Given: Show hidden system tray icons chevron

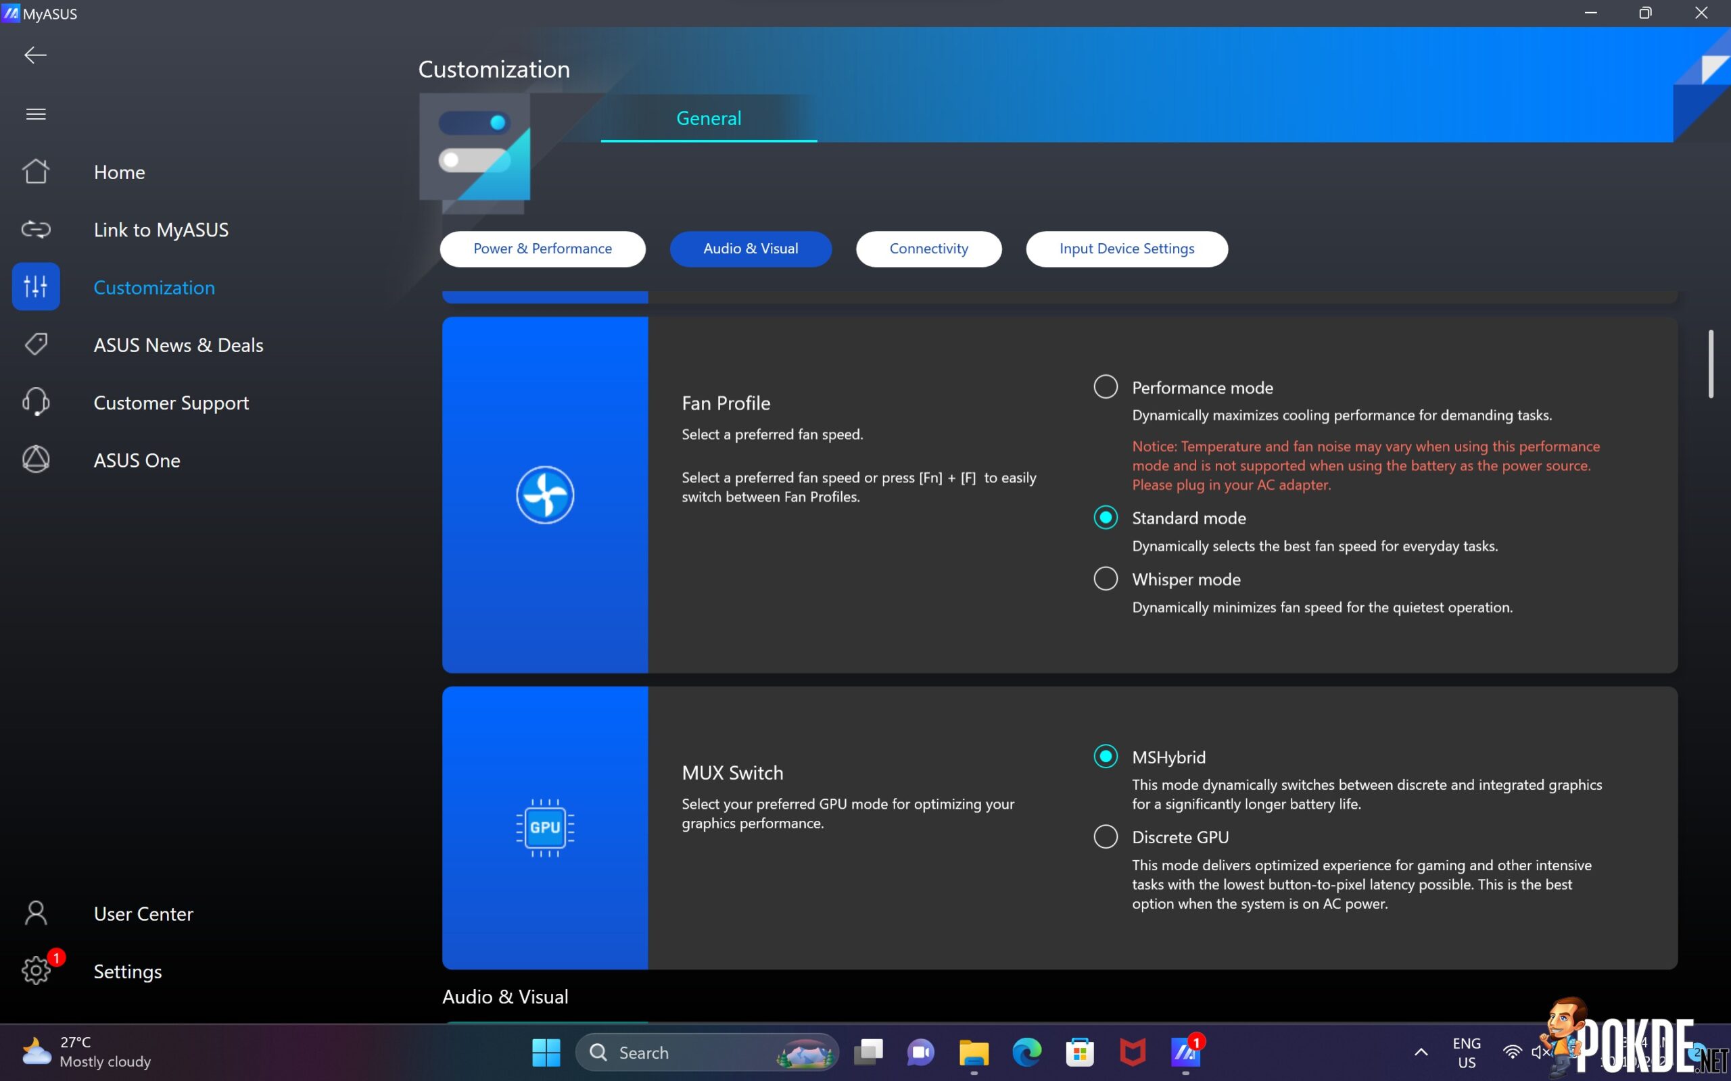Looking at the screenshot, I should pos(1421,1053).
